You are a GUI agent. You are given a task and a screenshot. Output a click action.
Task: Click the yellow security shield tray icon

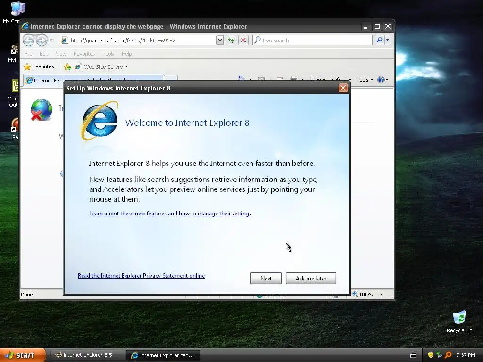[431, 355]
